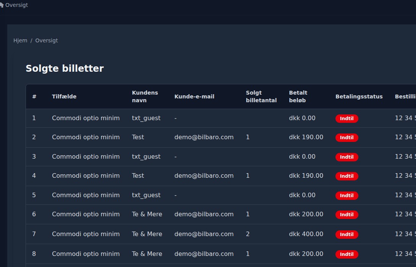This screenshot has width=416, height=267.
Task: Click demo@bilbaro.com email in row 4
Action: coord(204,175)
